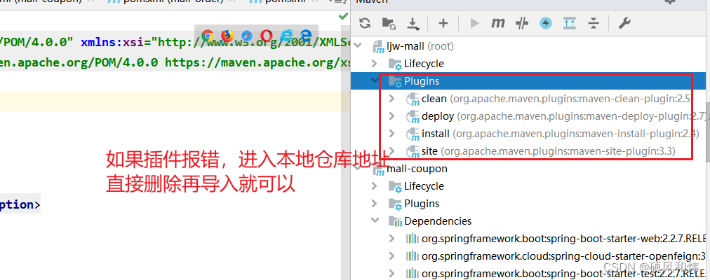
Task: Select clean maven-clean-plugin row
Action: coord(557,99)
